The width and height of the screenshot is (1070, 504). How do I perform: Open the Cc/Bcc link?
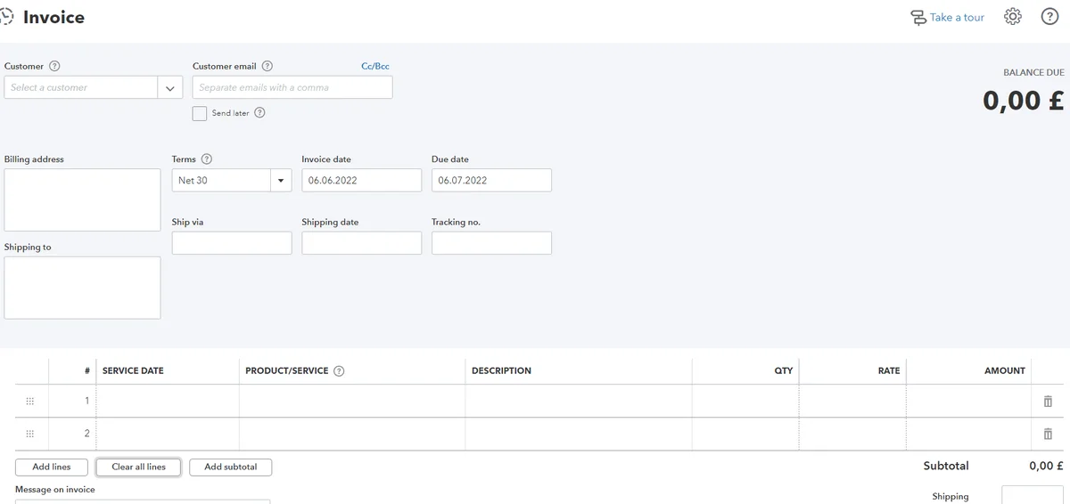pos(375,66)
